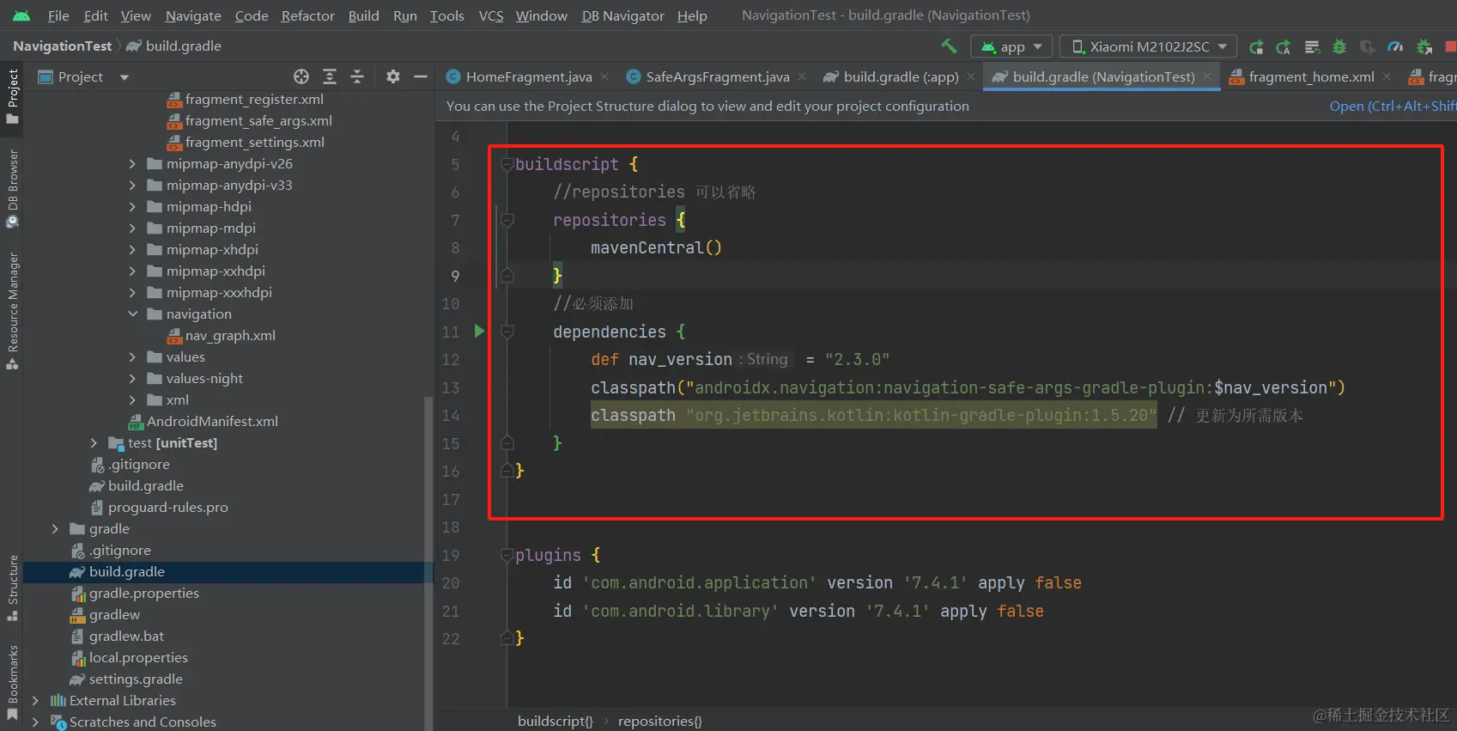
Task: Select settings.gradle in project tree
Action: click(136, 679)
